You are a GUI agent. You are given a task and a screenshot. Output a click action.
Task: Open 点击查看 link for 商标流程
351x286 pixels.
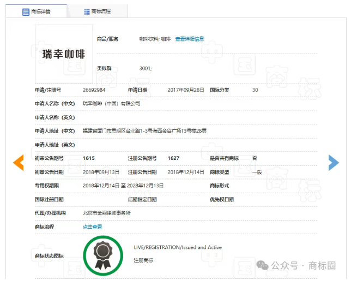tap(92, 227)
